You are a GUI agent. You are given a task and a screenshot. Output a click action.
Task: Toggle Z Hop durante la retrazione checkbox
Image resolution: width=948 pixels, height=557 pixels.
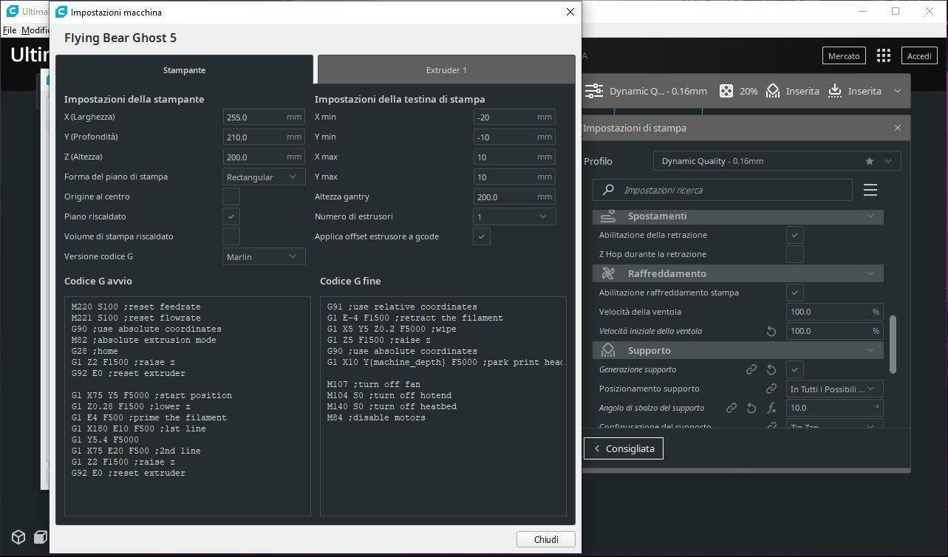coord(795,254)
